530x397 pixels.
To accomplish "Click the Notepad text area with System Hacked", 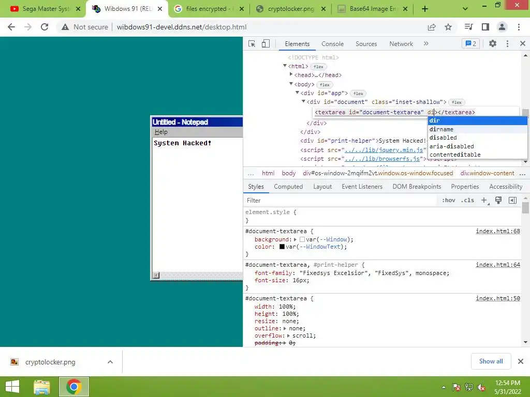I will tap(198, 205).
